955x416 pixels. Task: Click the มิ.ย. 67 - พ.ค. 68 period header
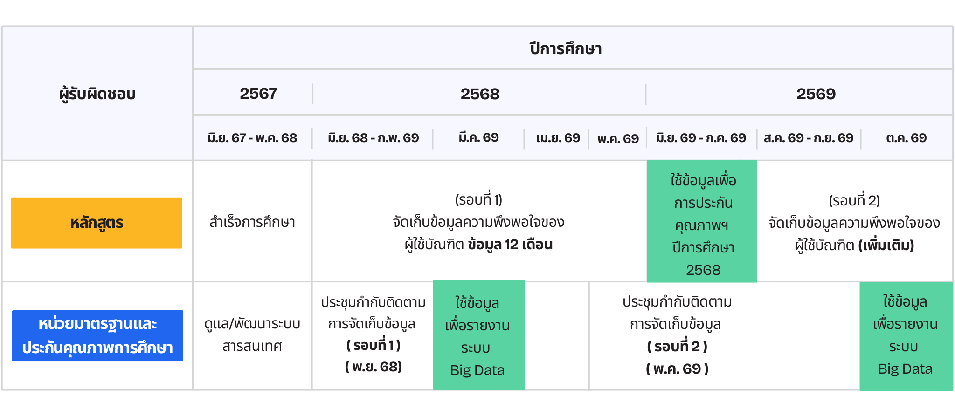pyautogui.click(x=252, y=138)
